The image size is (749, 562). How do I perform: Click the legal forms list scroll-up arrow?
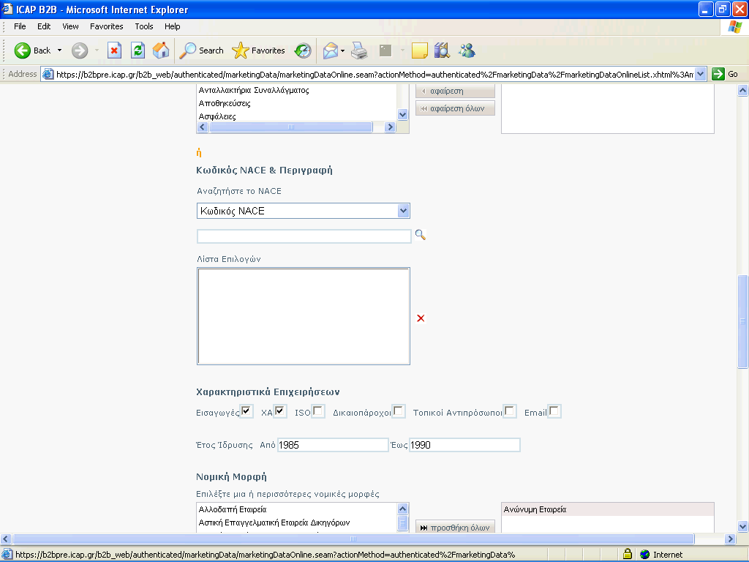click(403, 509)
